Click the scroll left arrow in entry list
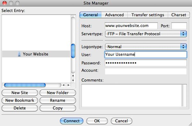192x126 pixels. (63, 85)
